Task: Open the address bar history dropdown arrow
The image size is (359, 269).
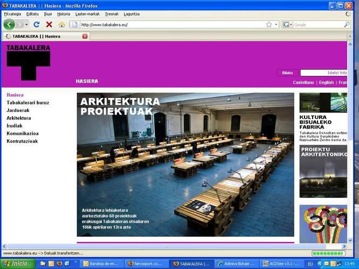Action: 276,24
